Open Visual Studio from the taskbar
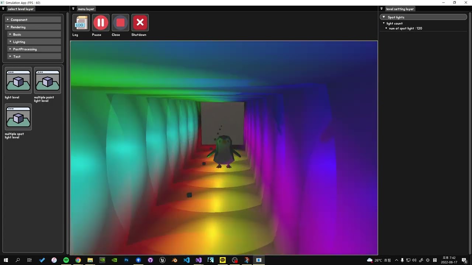472x265 pixels. (198, 260)
